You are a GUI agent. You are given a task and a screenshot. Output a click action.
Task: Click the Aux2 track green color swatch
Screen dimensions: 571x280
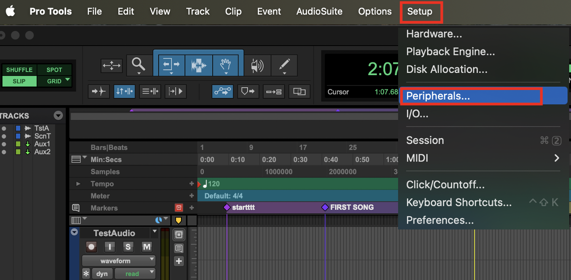coord(18,152)
